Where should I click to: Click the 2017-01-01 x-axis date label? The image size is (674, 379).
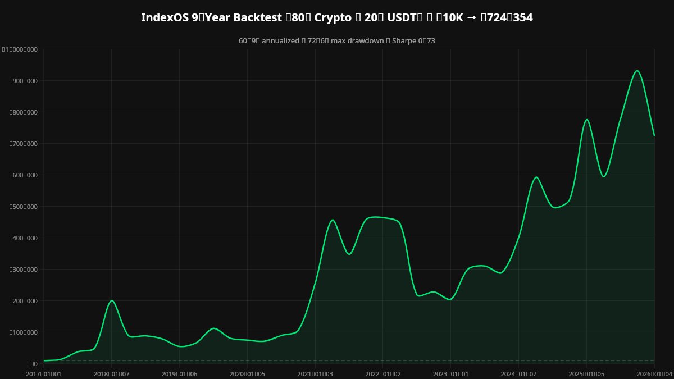click(x=43, y=373)
